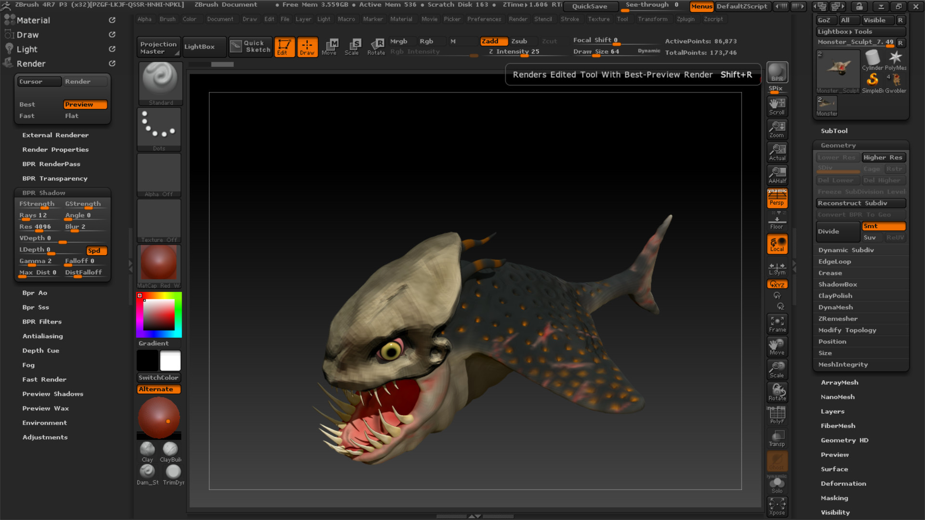925x520 pixels.
Task: Open the Brush menu
Action: 168,19
